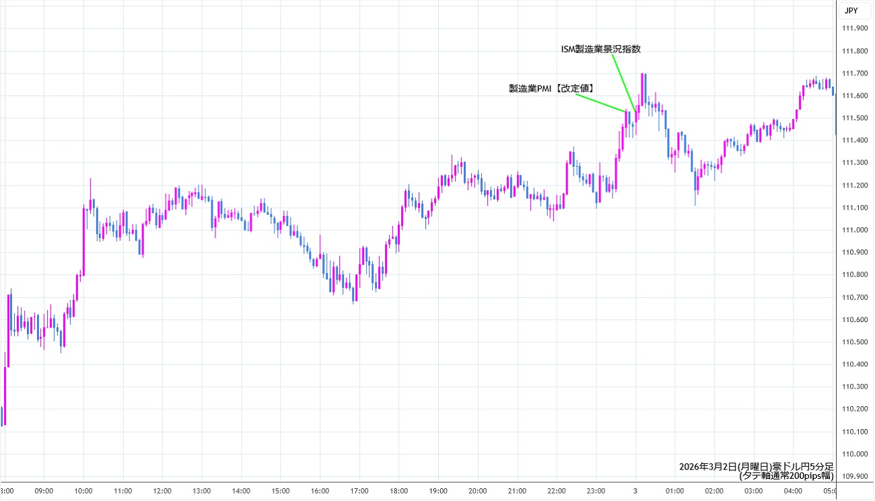Click the 2026年3月2日 chart title caption
This screenshot has width=875, height=501.
click(756, 466)
